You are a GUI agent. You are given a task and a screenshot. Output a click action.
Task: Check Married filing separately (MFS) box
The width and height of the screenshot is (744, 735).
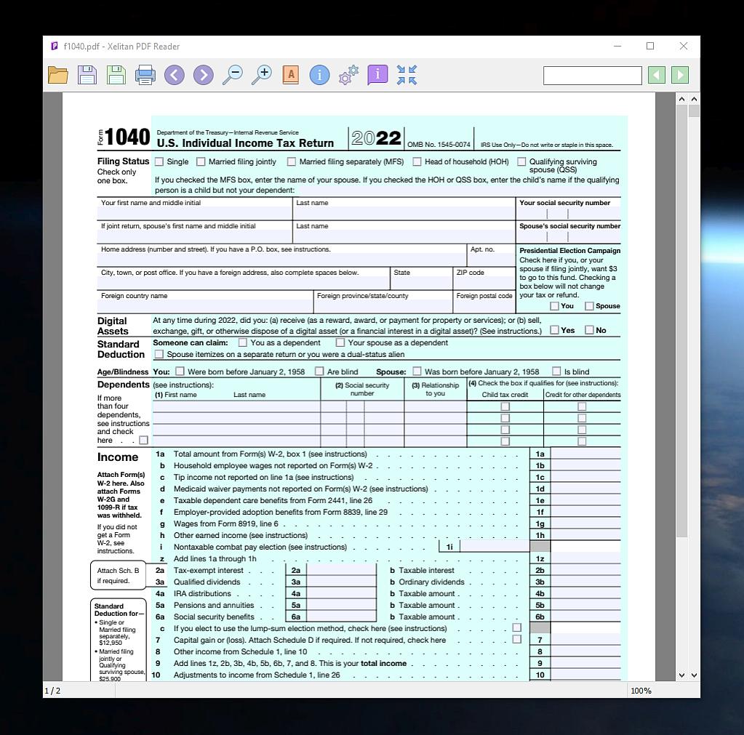tap(292, 161)
